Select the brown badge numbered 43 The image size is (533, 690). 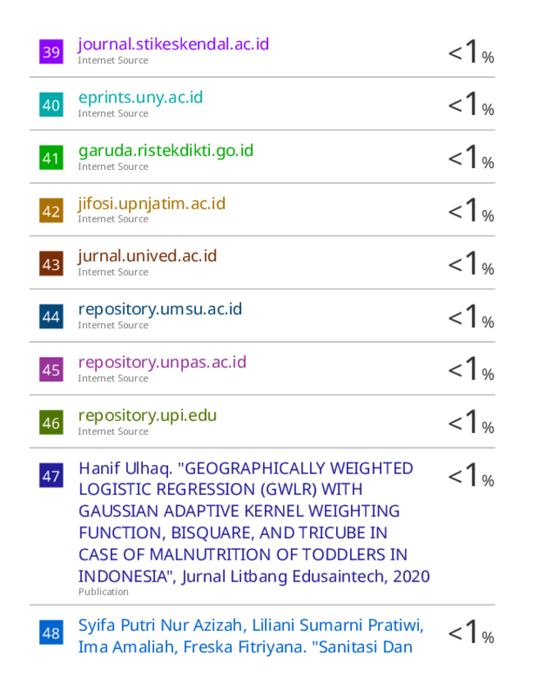point(51,263)
